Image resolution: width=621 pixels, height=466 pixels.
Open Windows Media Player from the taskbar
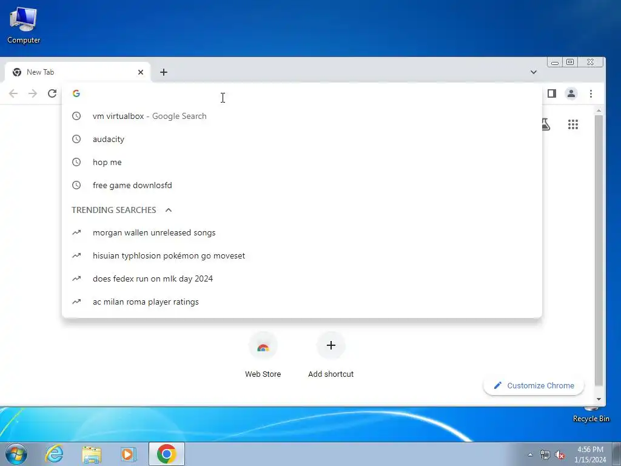129,454
